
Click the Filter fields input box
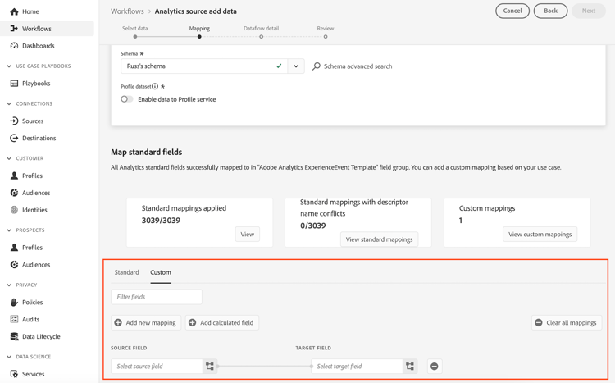(x=157, y=297)
